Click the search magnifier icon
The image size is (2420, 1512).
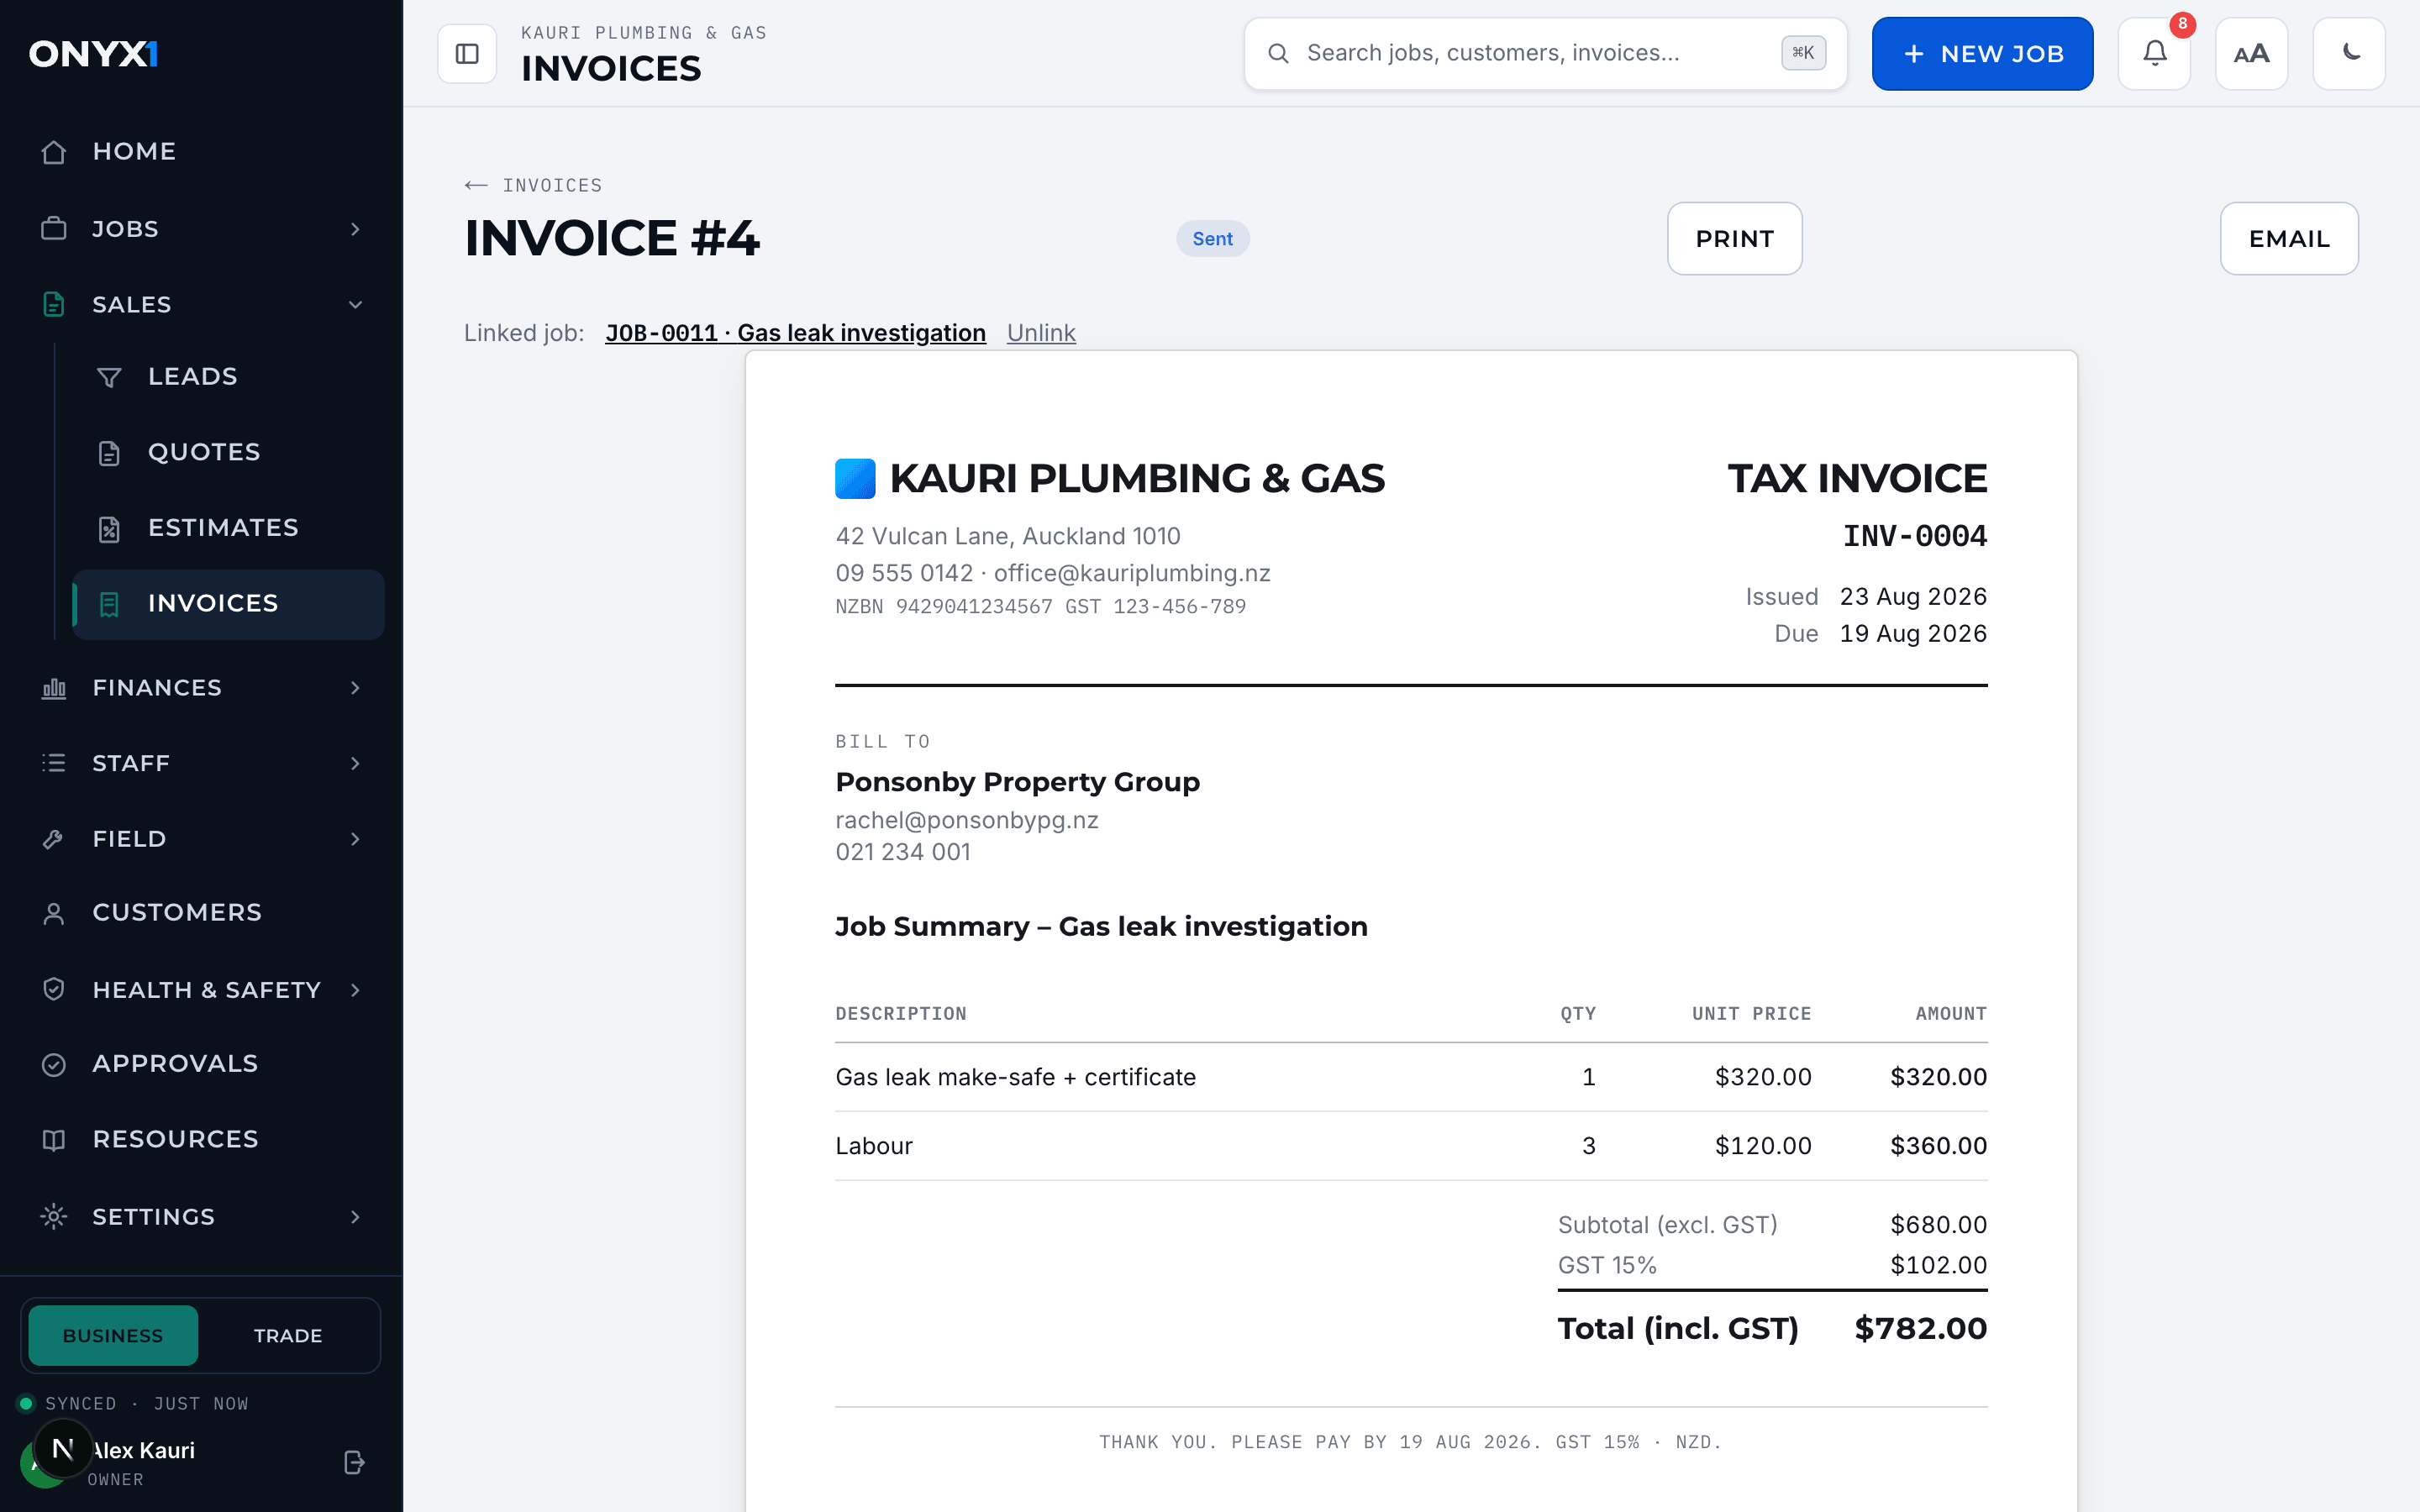coord(1278,53)
